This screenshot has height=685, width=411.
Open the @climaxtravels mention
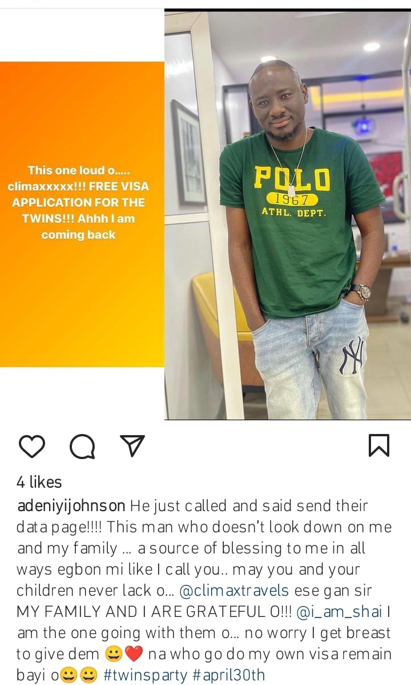coord(234,591)
